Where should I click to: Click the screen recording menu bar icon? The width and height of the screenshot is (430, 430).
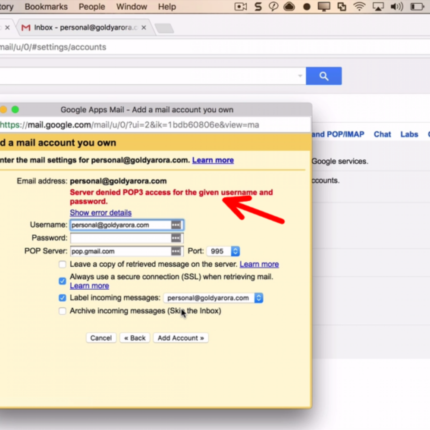click(240, 7)
